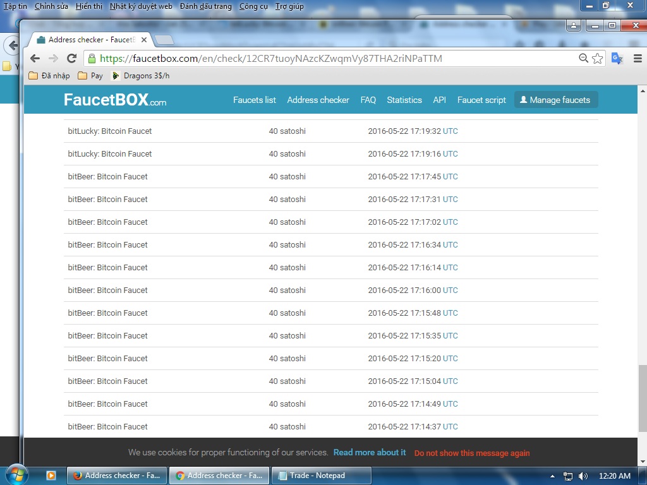The width and height of the screenshot is (647, 485).
Task: Open the Dragons 3$/h bookmark
Action: 141,76
